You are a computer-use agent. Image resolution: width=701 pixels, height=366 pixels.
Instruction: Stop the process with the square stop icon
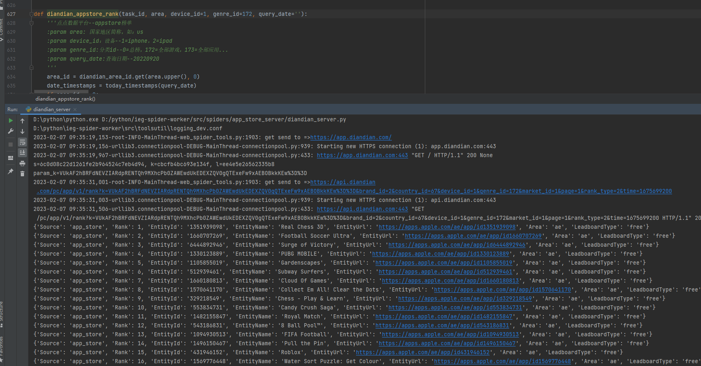coord(11,145)
